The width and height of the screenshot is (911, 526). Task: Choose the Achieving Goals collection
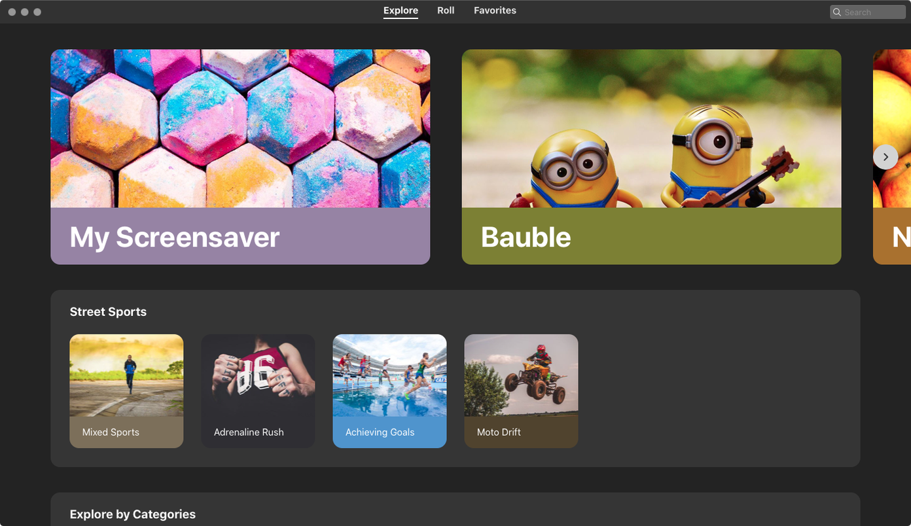click(x=389, y=391)
